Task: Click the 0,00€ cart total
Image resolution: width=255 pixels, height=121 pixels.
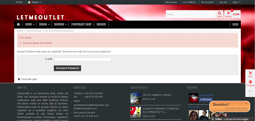Action: coord(236,14)
